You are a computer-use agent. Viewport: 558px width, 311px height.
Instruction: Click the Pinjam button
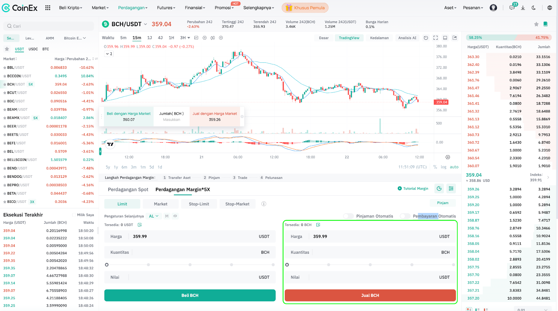(443, 203)
